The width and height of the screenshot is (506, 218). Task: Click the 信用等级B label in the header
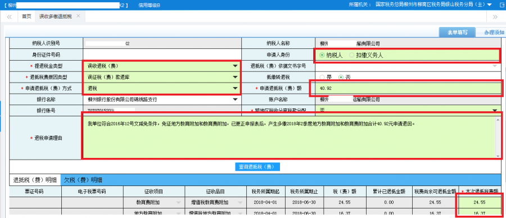click(149, 5)
